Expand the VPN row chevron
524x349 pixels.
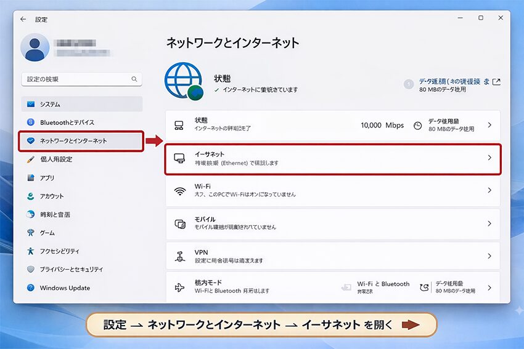[x=489, y=256]
